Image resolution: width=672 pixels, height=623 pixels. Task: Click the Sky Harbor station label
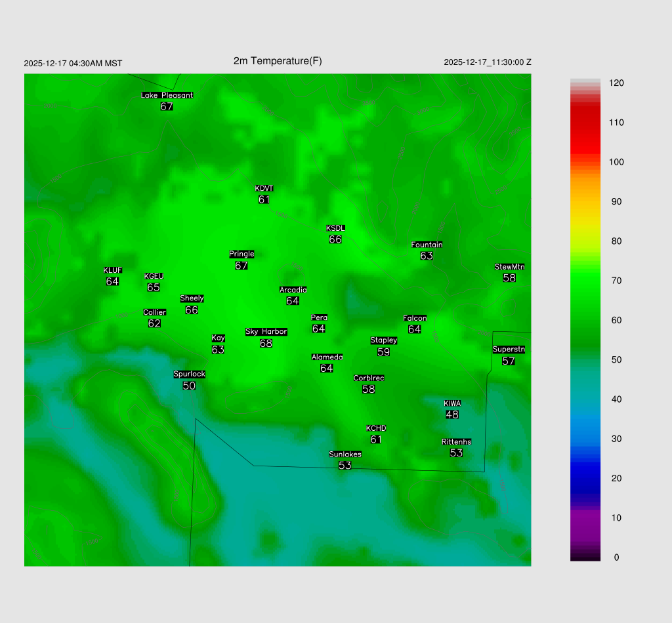point(266,332)
